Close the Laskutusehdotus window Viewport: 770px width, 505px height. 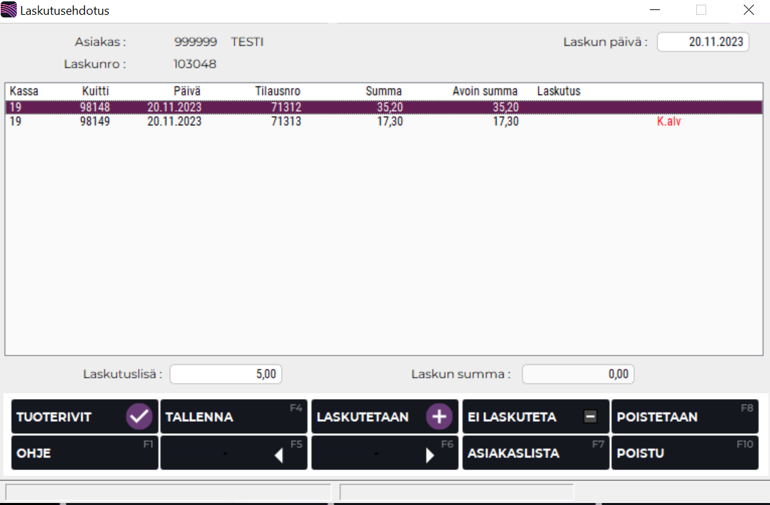pos(749,10)
